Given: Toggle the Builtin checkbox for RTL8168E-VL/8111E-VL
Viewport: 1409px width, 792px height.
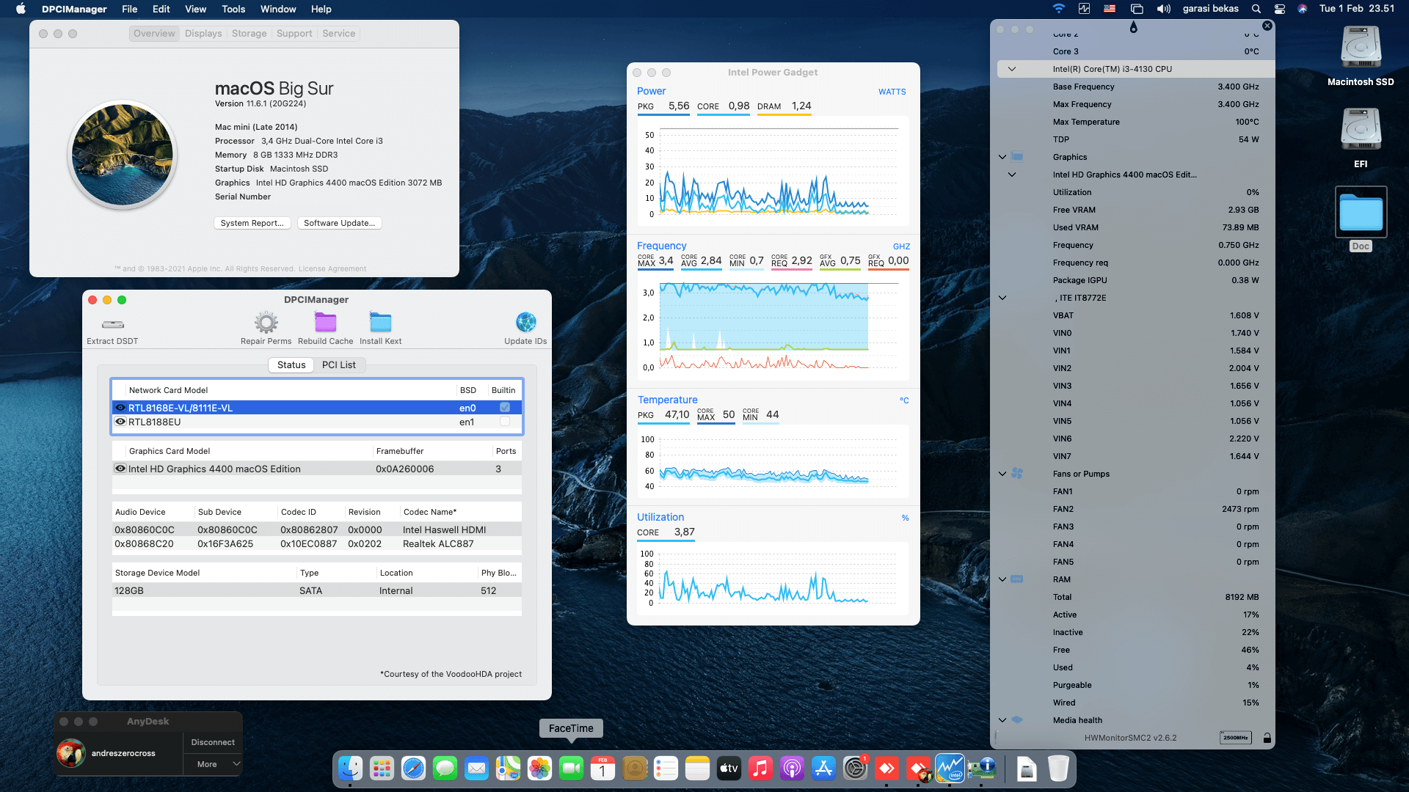Looking at the screenshot, I should (505, 407).
